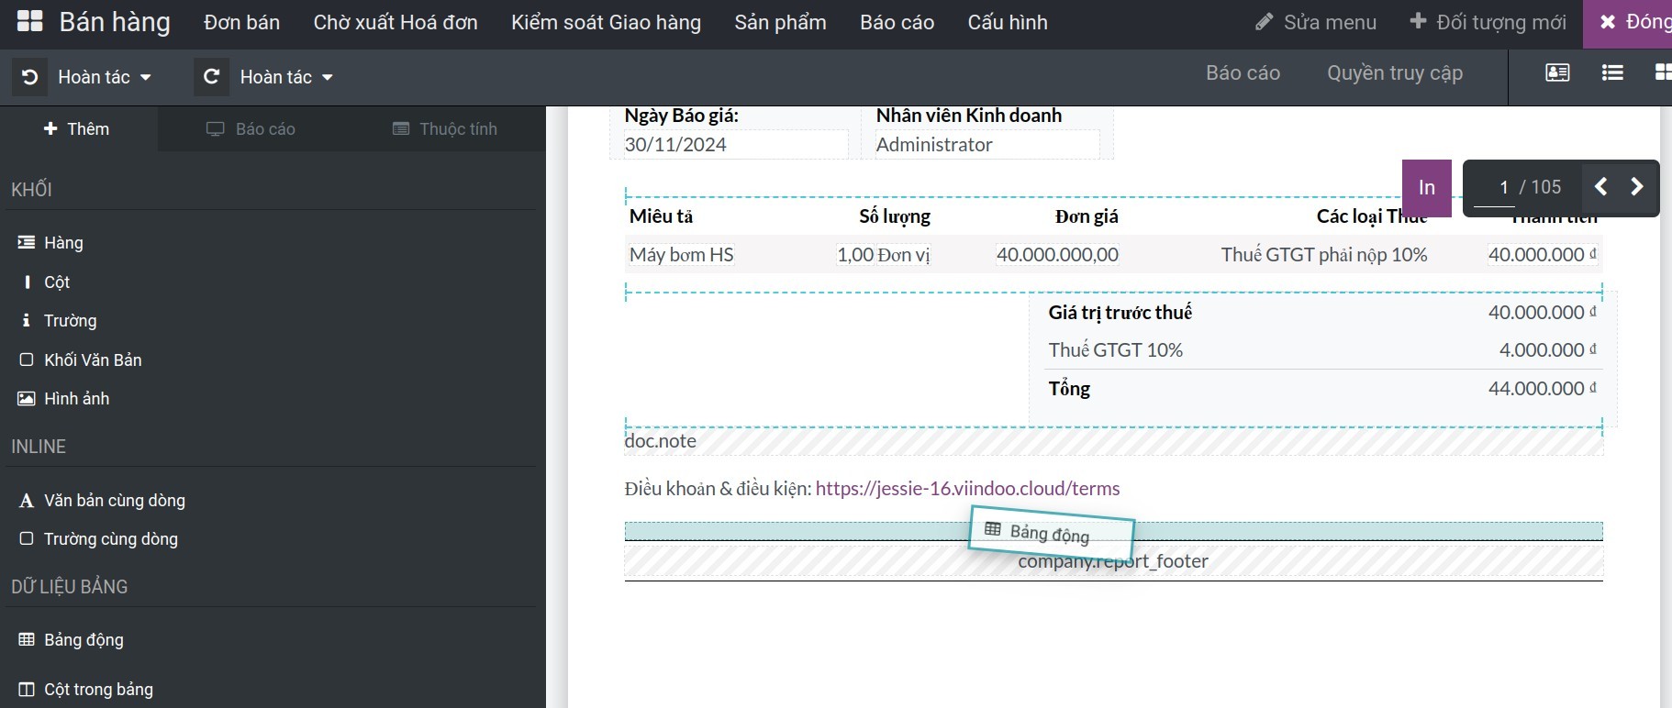Viewport: 1672px width, 708px height.
Task: Click the doc.note field
Action: (x=1113, y=442)
